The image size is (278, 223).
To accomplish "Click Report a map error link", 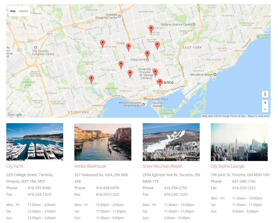I will click(x=259, y=116).
